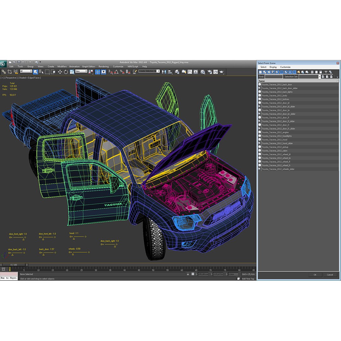The height and width of the screenshot is (341, 341).
Task: Click the hood slider control in viewport
Action: [x=78, y=236]
